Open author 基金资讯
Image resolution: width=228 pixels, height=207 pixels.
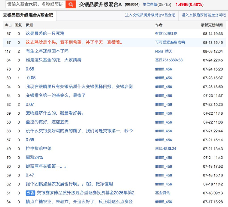point(163,193)
